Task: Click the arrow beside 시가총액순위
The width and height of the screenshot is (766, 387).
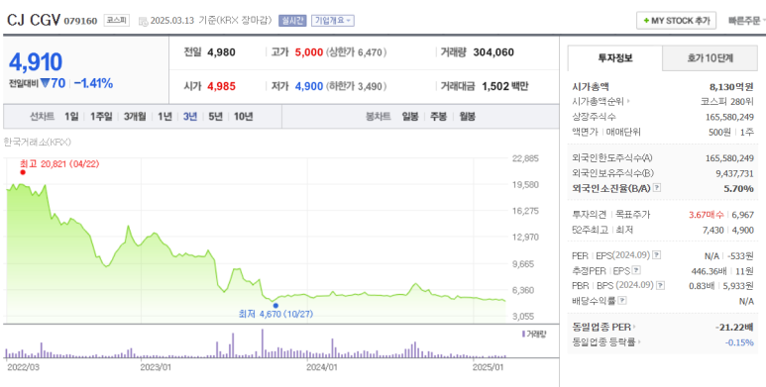Action: pos(628,102)
